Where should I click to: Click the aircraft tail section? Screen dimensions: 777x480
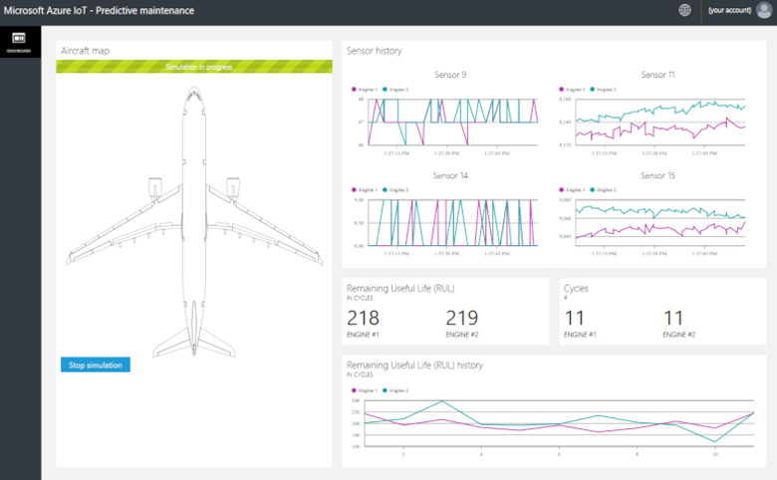(x=193, y=339)
